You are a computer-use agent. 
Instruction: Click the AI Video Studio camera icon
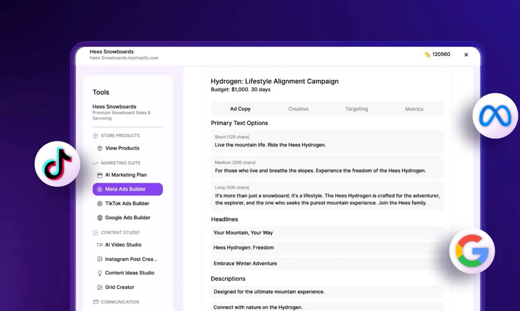click(99, 245)
